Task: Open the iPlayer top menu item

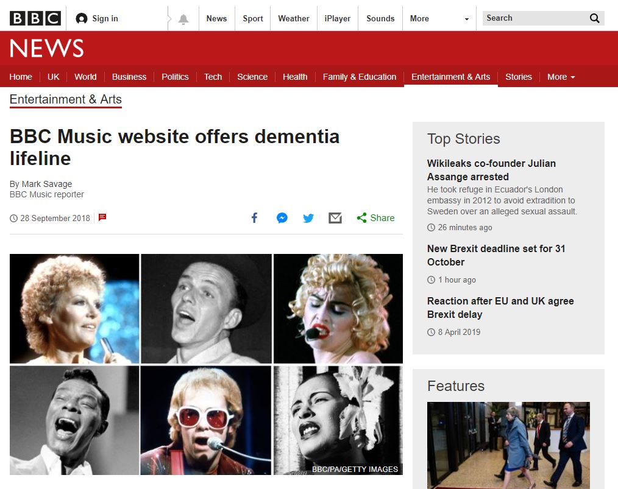Action: [x=338, y=18]
